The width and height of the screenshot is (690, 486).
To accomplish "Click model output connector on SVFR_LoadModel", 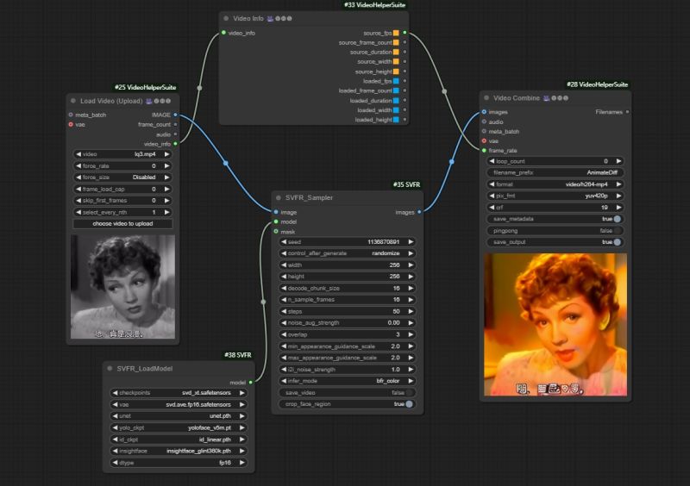I will 250,383.
